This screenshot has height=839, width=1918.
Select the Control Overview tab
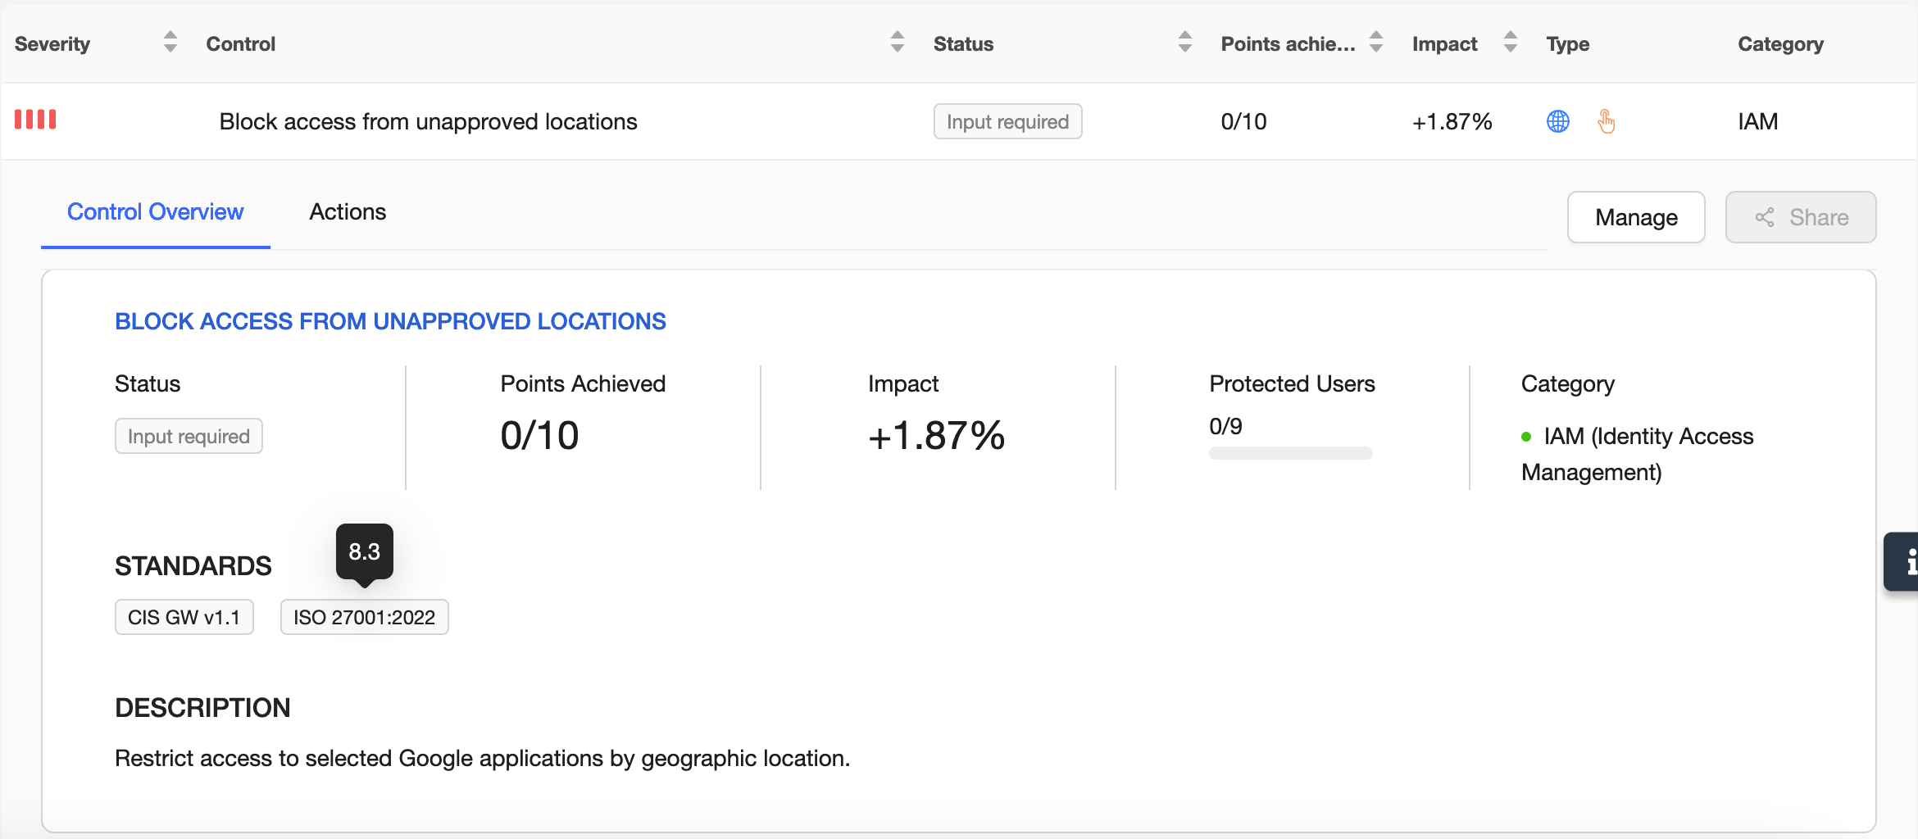[x=156, y=212]
